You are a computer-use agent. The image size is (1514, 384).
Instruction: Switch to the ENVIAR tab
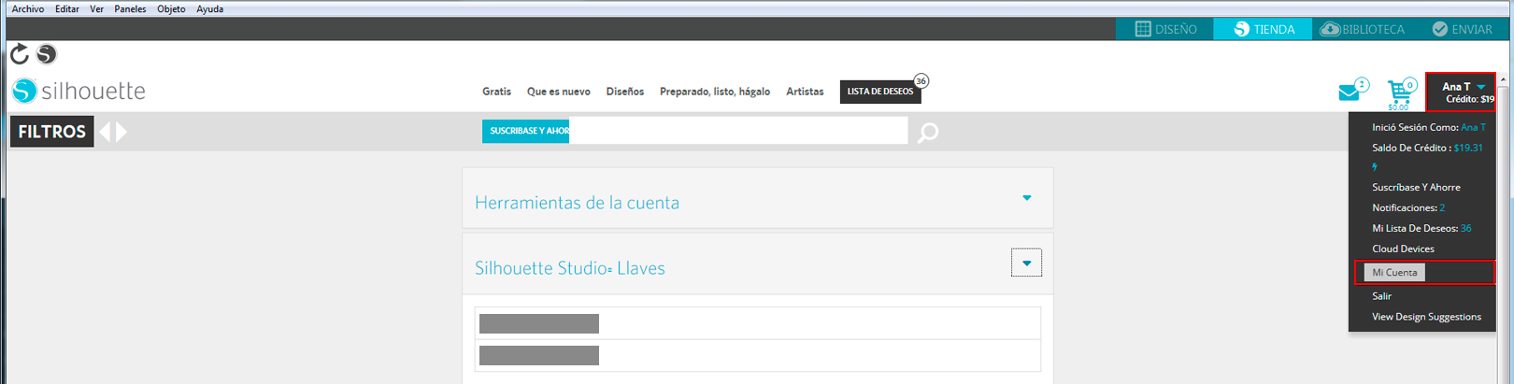click(x=1462, y=29)
